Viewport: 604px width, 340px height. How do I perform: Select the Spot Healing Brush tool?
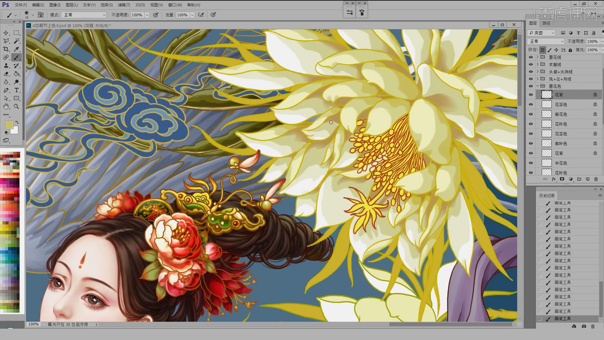[6, 57]
